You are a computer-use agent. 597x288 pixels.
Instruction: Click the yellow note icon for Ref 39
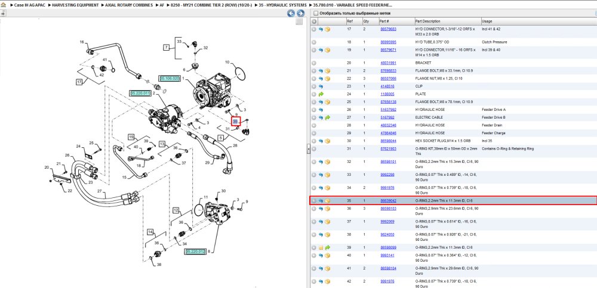[321, 247]
